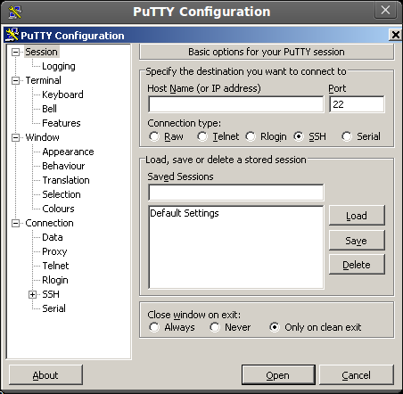The height and width of the screenshot is (394, 403).
Task: Expand the SSH tree node
Action: tap(32, 295)
